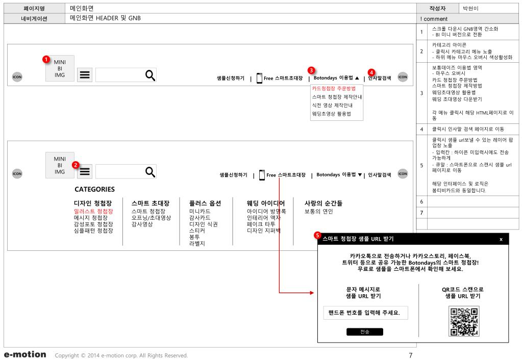Click the e-motion logo in footer

point(25,355)
